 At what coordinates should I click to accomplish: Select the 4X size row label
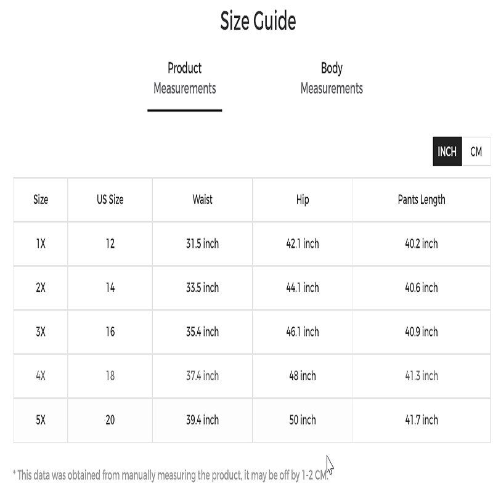[41, 376]
